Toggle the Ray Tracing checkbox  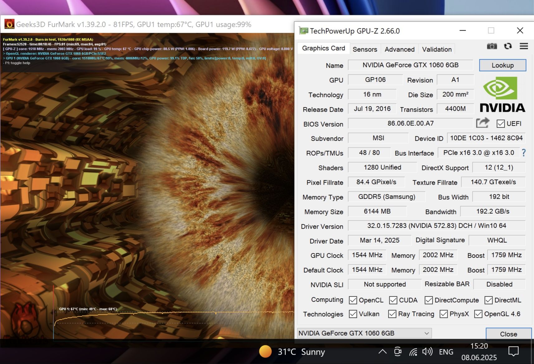click(x=392, y=314)
